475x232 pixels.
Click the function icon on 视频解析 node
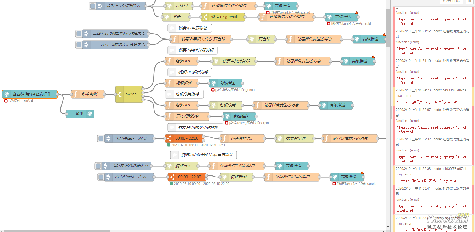click(169, 83)
